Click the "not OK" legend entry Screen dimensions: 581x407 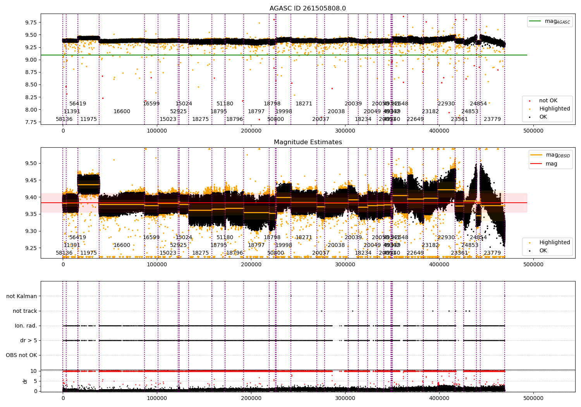point(548,101)
